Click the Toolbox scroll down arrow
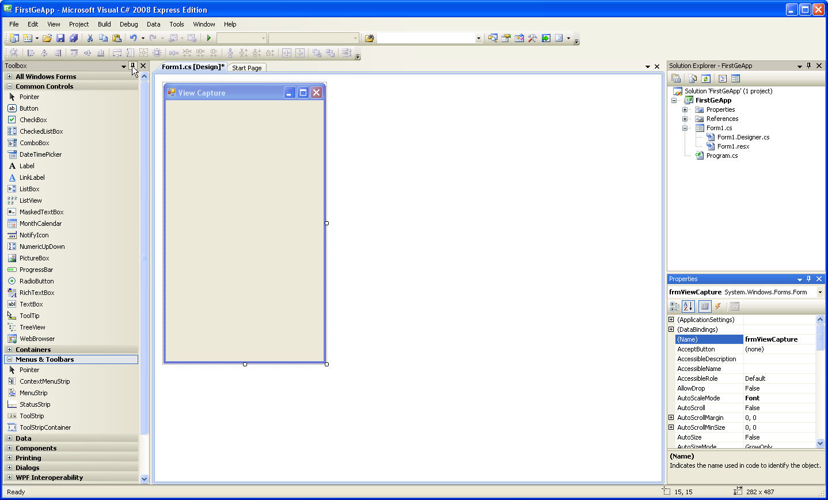Screen dimensions: 828x500 tap(144, 479)
